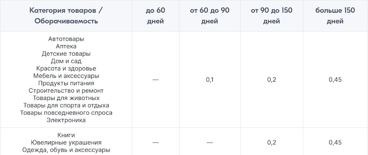Select the 'до 60 дней' column header
The width and height of the screenshot is (368, 155).
[x=155, y=16]
